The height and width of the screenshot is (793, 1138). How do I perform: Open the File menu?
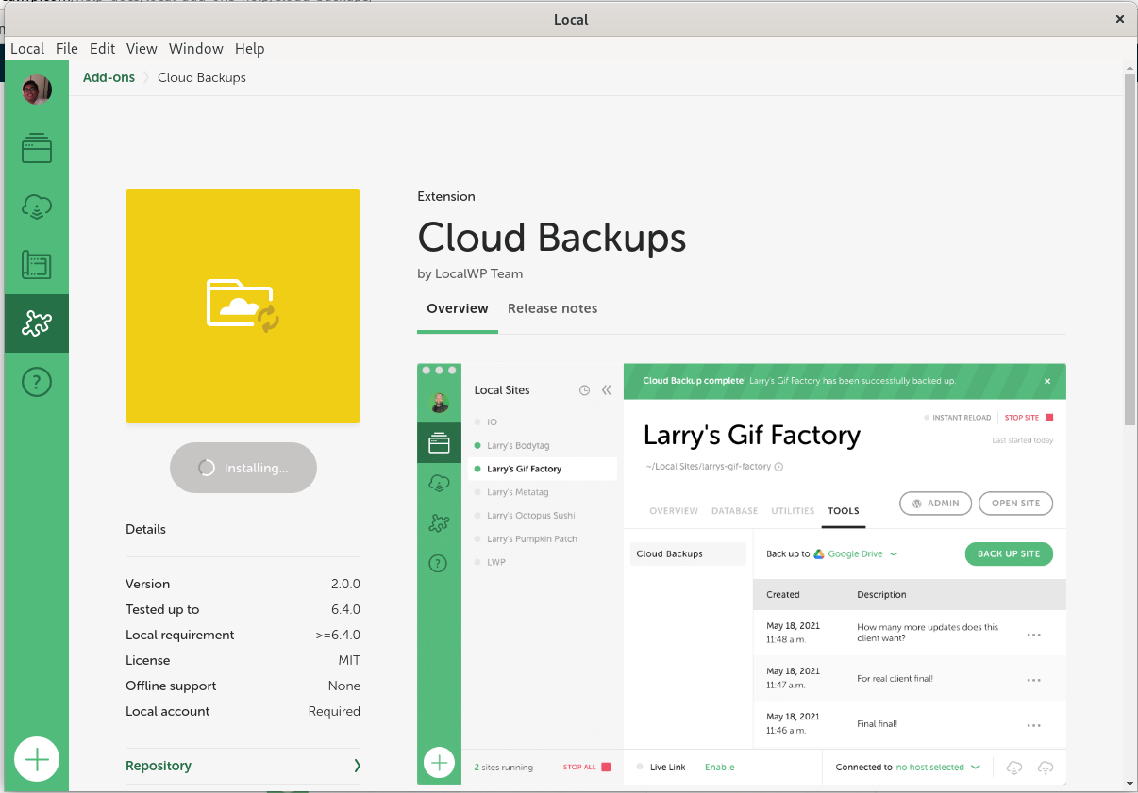[x=67, y=49]
